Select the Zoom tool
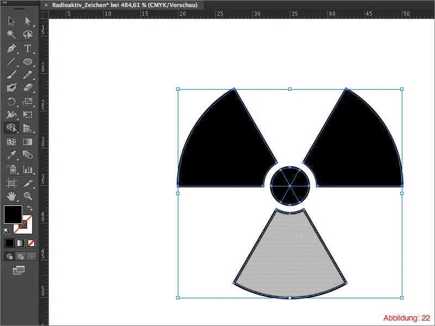435x326 pixels. click(28, 196)
